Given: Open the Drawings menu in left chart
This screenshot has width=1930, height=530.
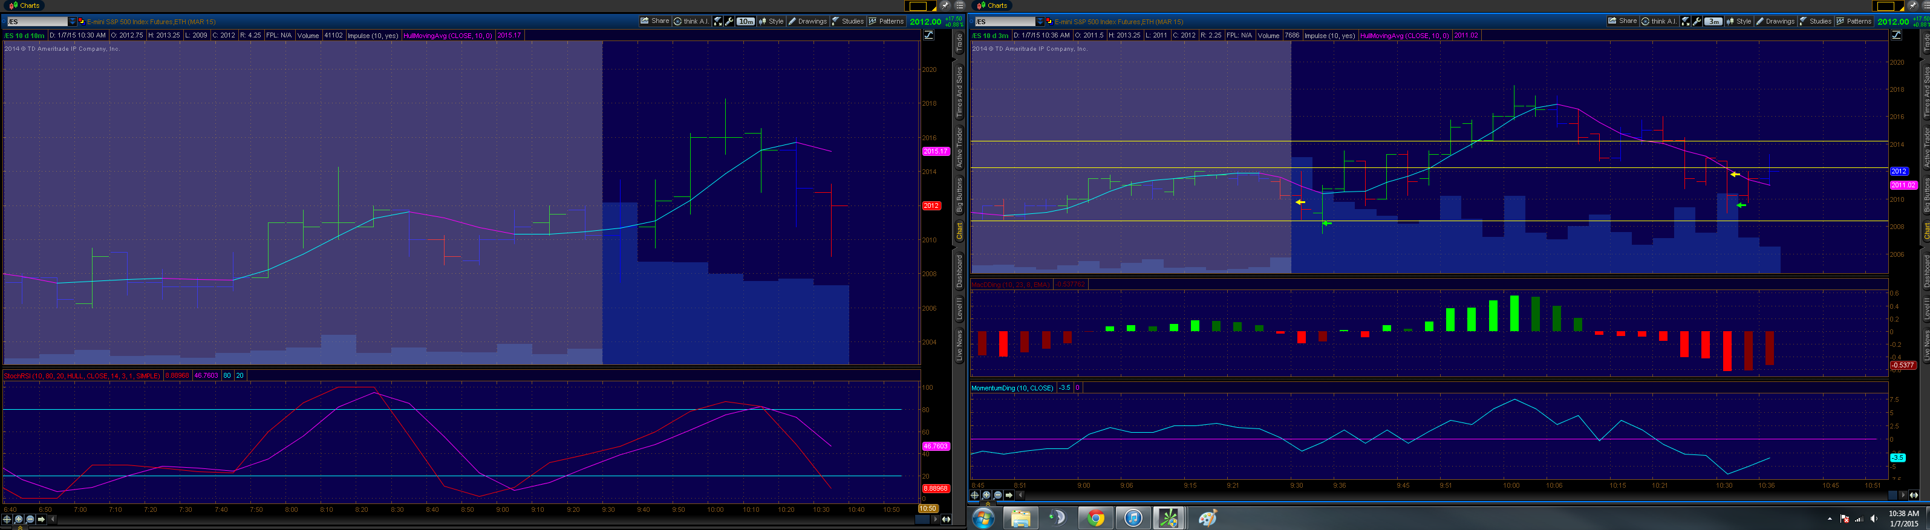Looking at the screenshot, I should coord(807,21).
